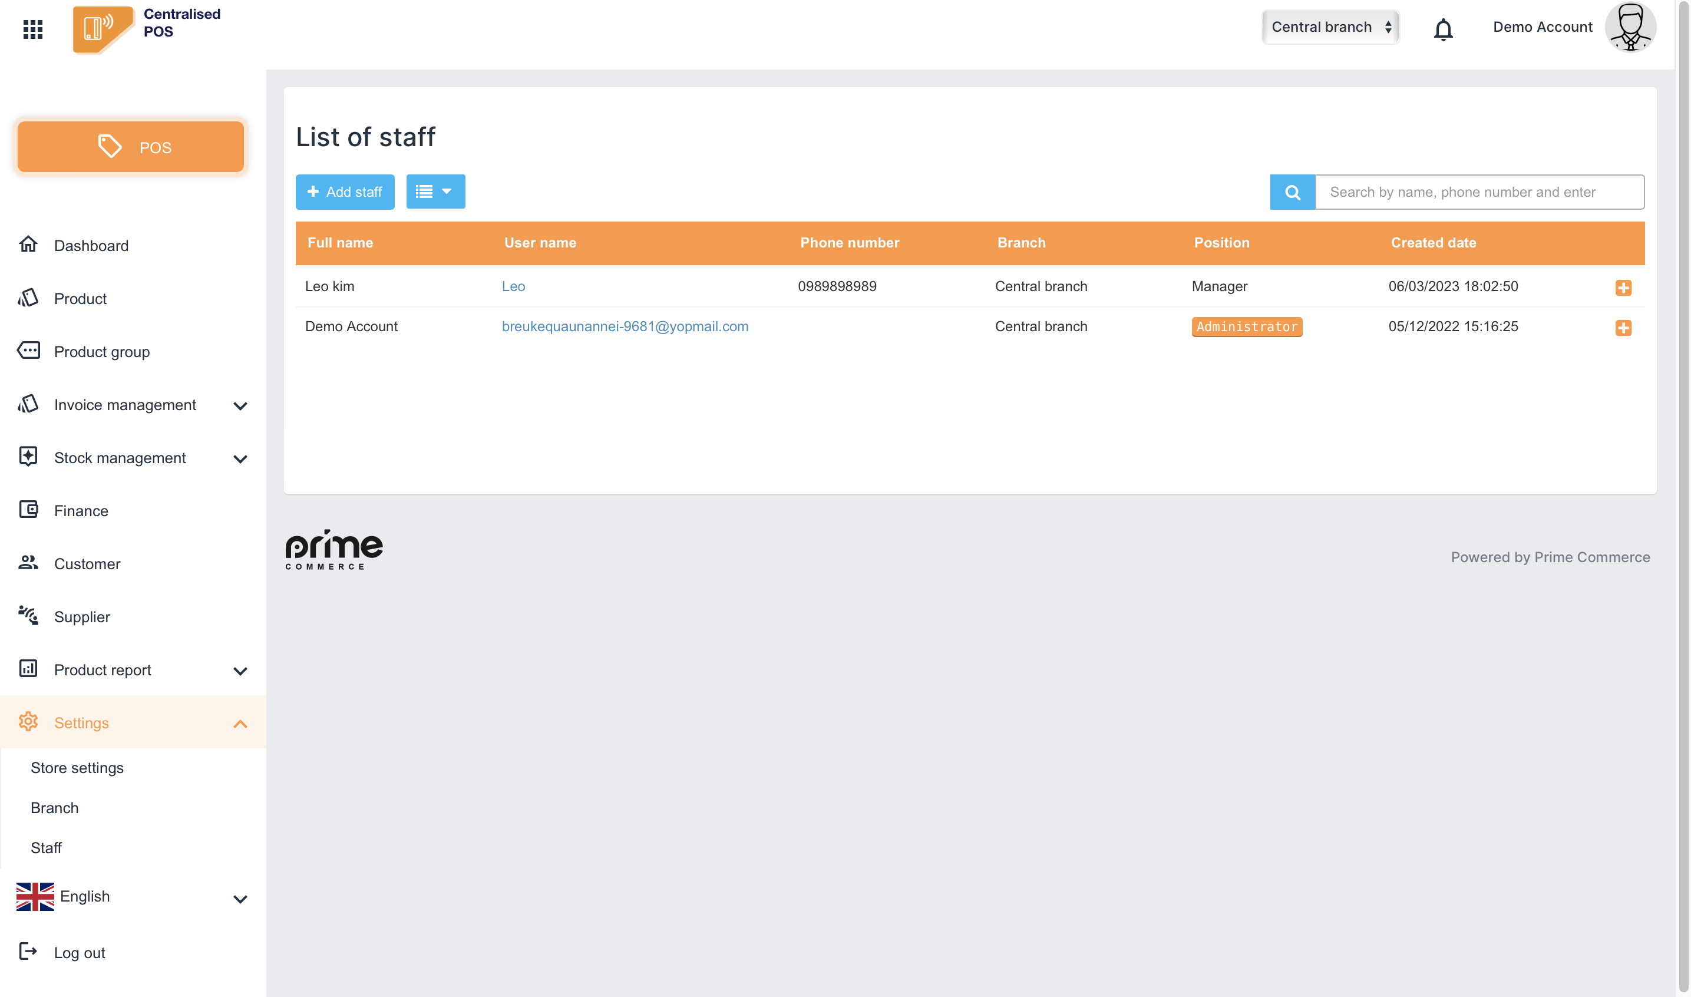Open the Demo Account avatar
The width and height of the screenshot is (1691, 997).
click(x=1630, y=28)
